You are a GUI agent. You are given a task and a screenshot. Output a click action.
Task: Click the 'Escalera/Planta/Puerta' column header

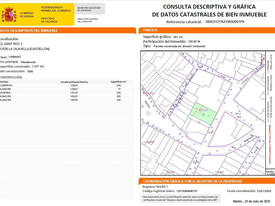tap(74, 82)
